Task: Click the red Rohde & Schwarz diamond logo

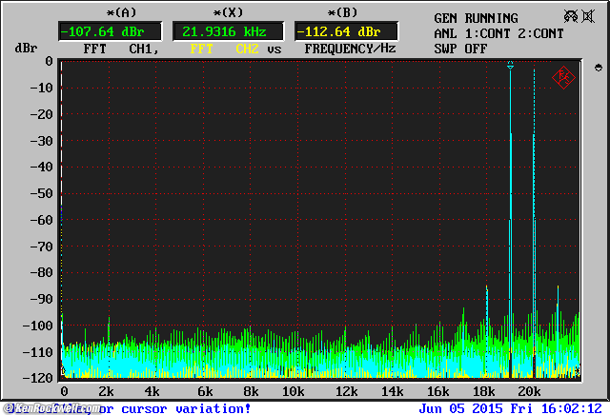Action: pos(563,77)
